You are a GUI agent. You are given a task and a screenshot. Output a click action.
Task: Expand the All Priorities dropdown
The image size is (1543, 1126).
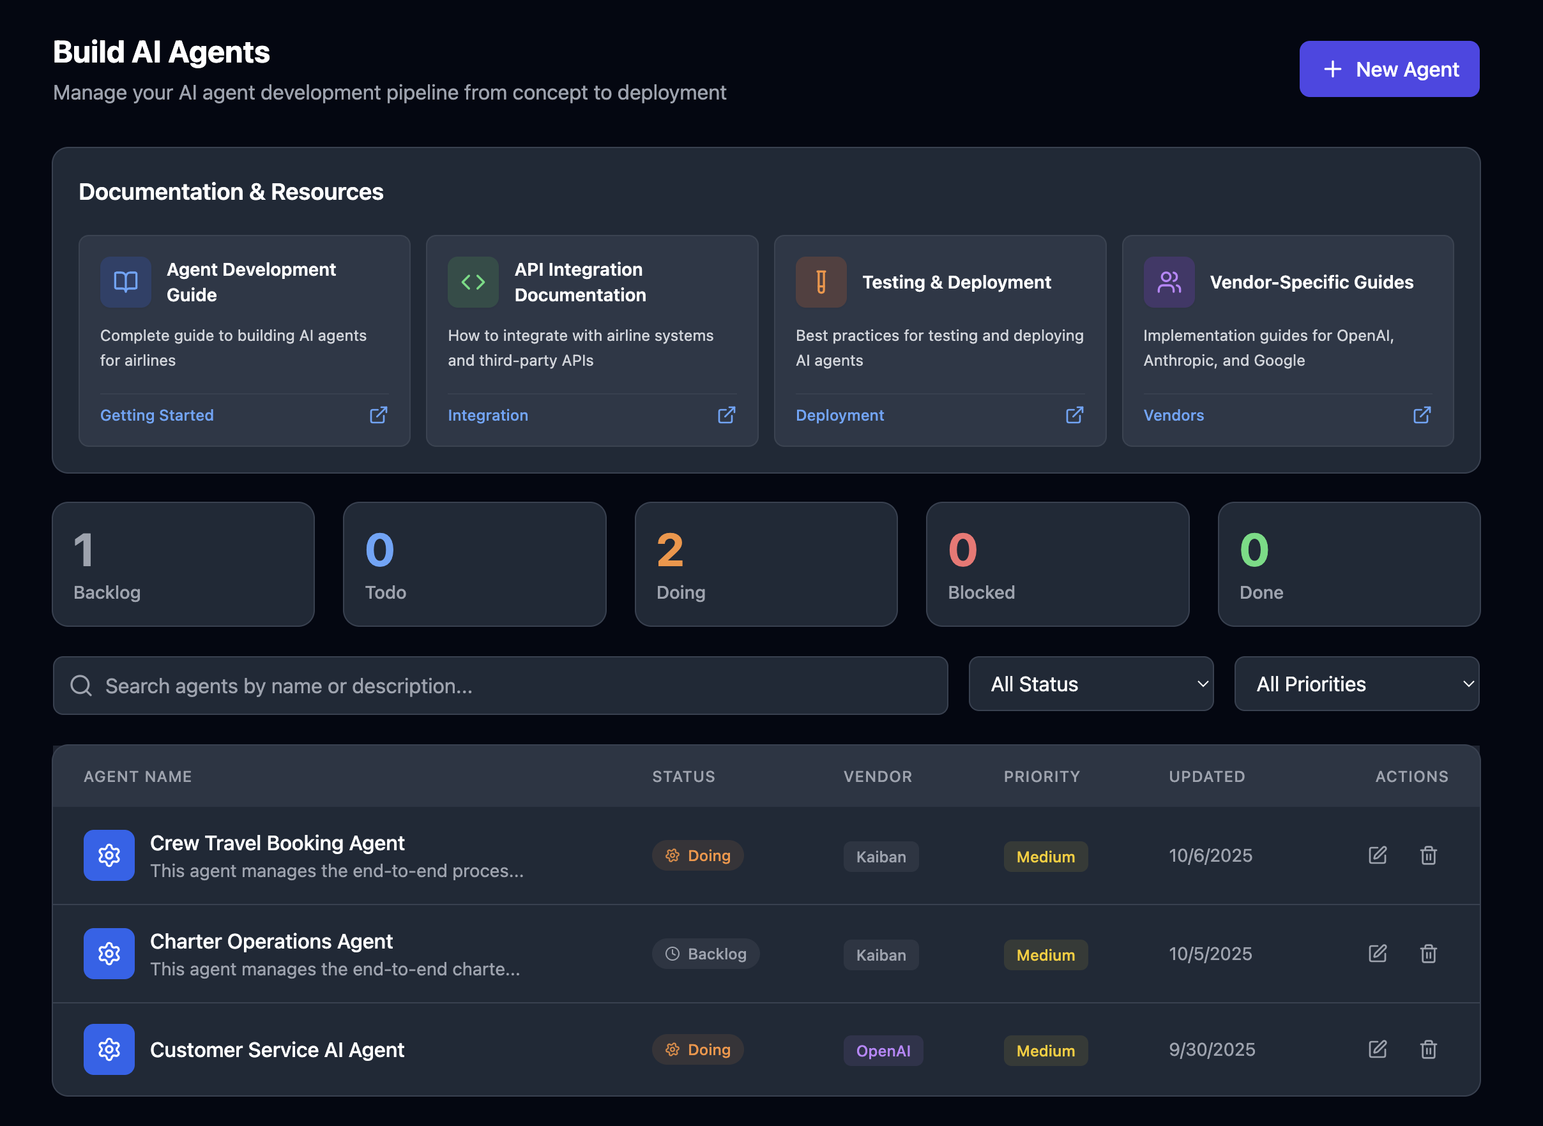(x=1356, y=684)
